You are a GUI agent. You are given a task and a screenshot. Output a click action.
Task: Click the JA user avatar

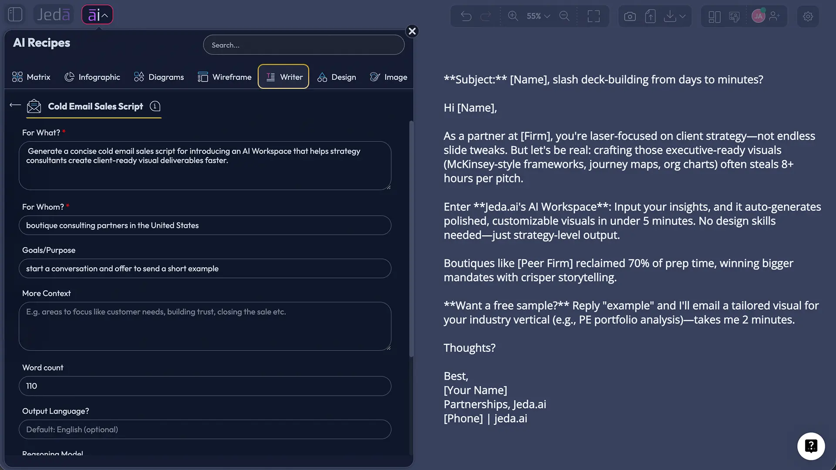(x=758, y=16)
